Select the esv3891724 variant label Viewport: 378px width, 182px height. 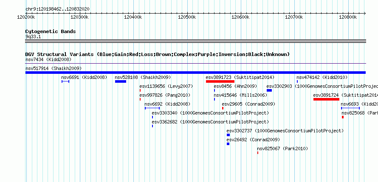tap(345, 95)
